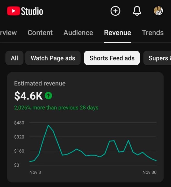Image resolution: width=171 pixels, height=187 pixels.
Task: Select the All revenue filter chip
Action: (x=15, y=58)
